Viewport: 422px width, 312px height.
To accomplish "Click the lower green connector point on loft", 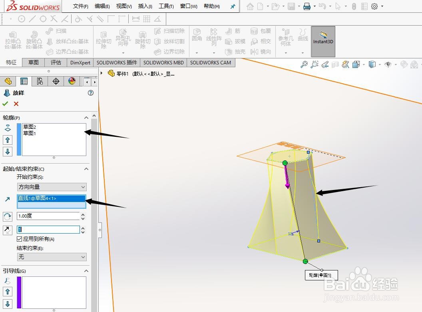I will pos(305,261).
